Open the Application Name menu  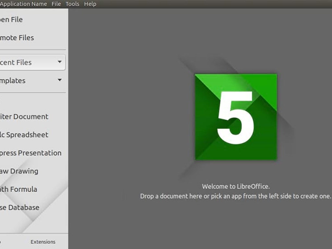23,4
